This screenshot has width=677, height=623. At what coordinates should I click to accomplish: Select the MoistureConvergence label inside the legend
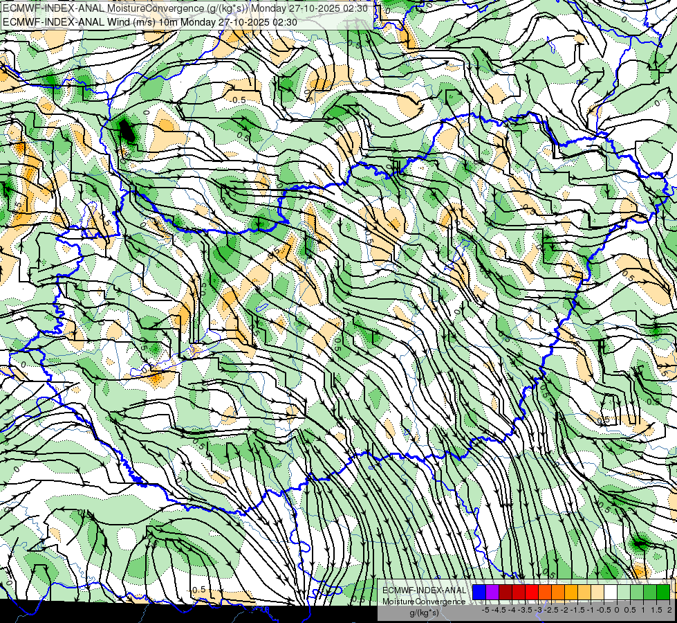424,602
